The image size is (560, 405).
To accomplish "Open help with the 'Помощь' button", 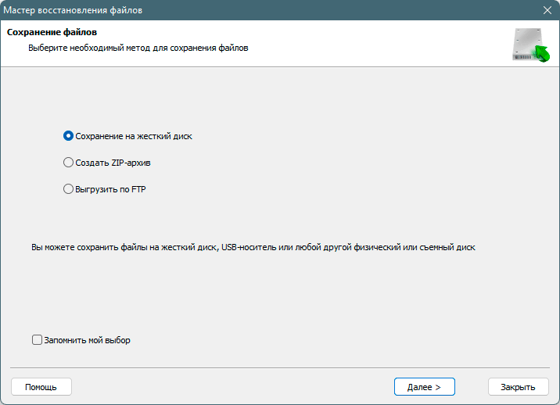I will coord(41,387).
